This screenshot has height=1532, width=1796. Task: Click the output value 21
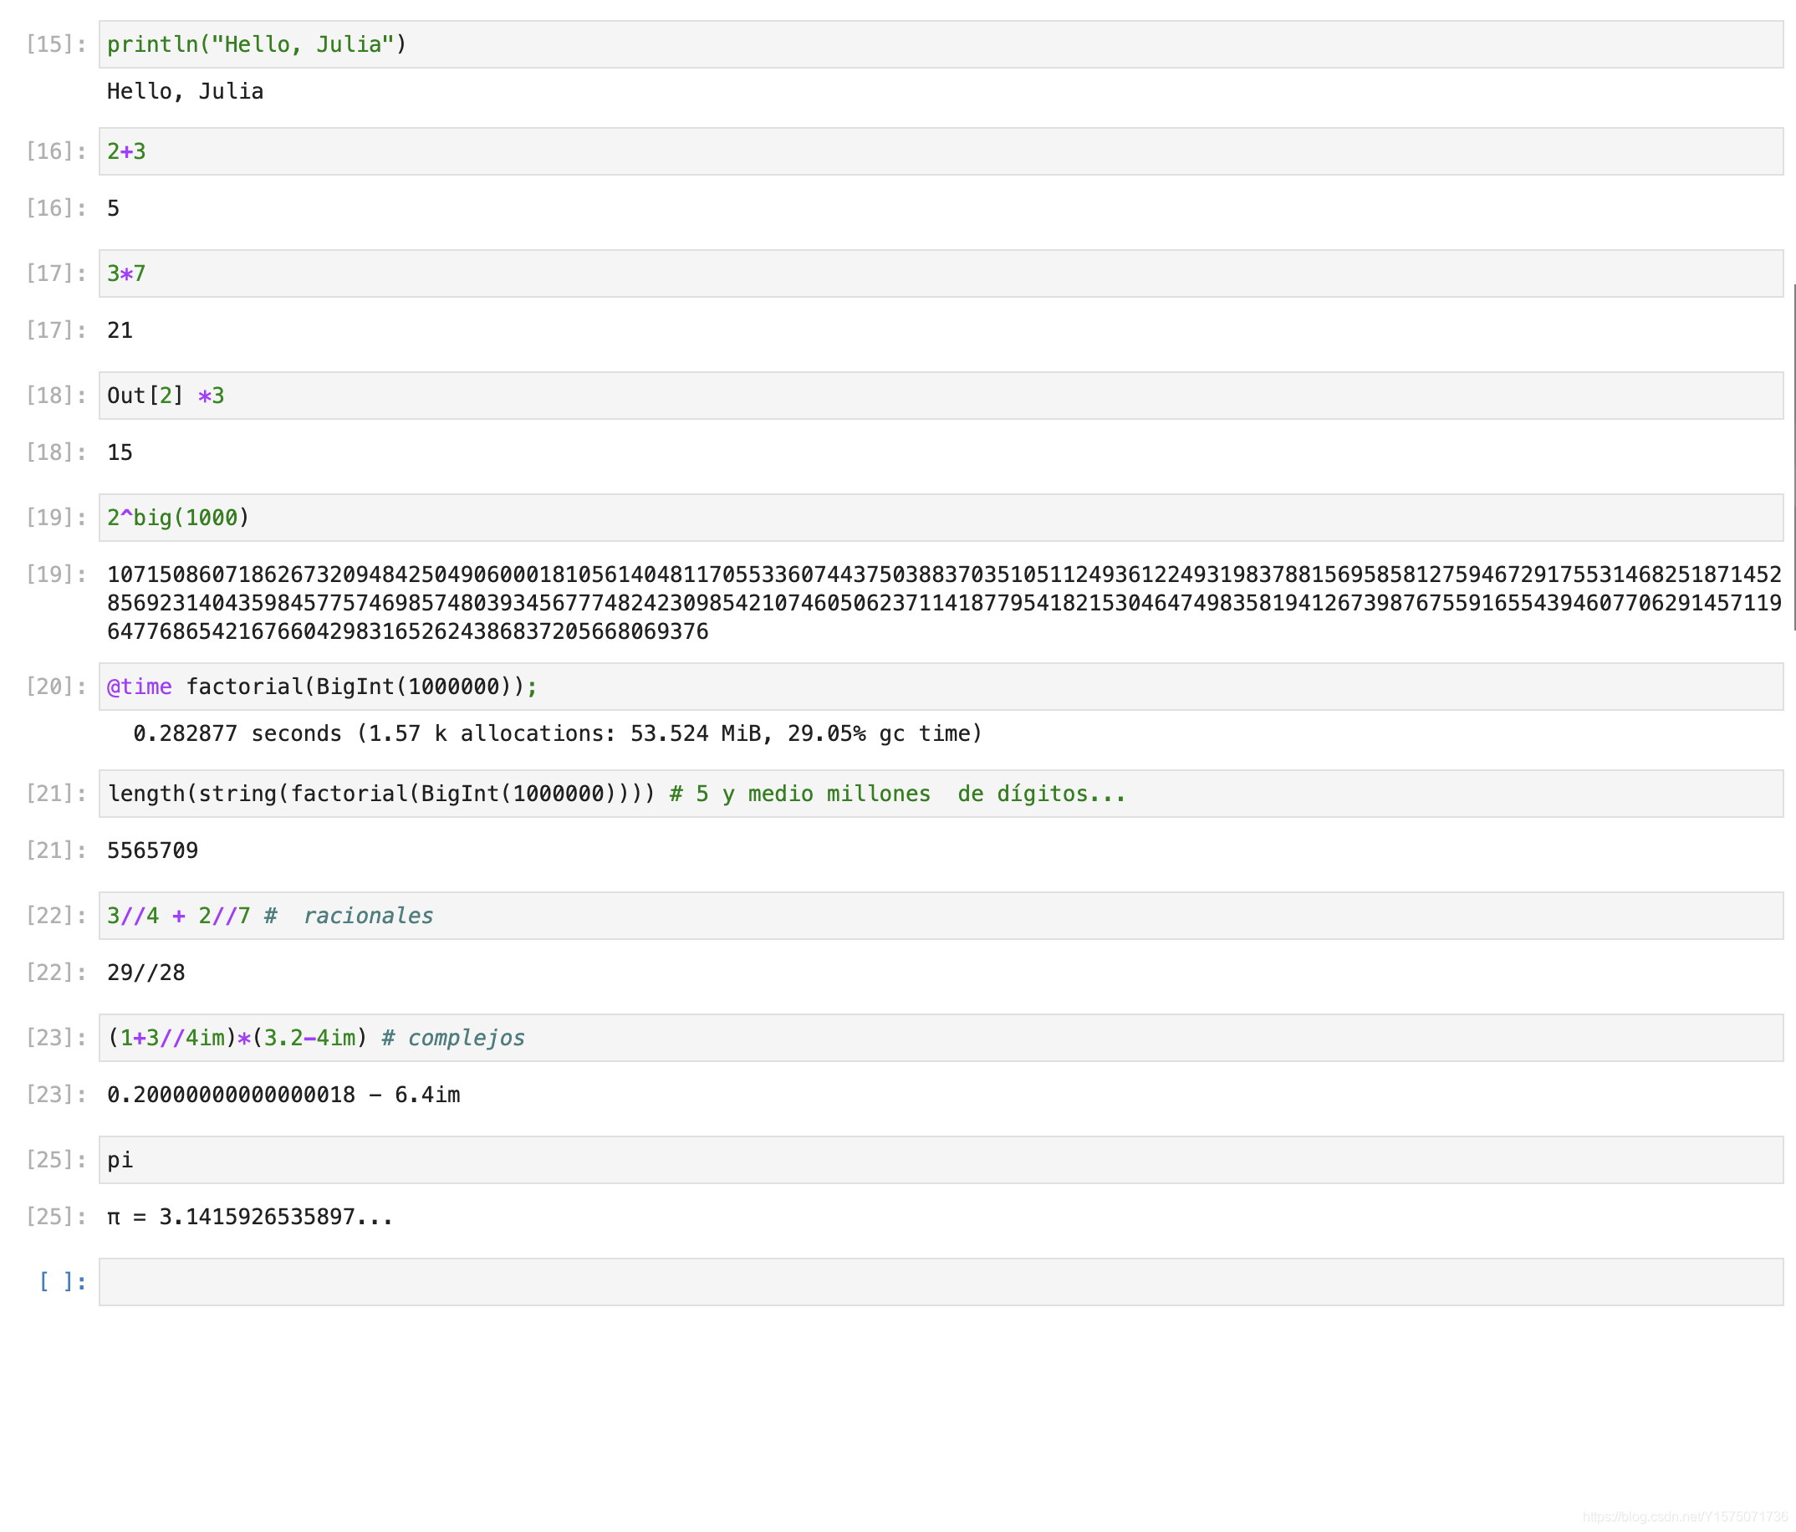(120, 331)
